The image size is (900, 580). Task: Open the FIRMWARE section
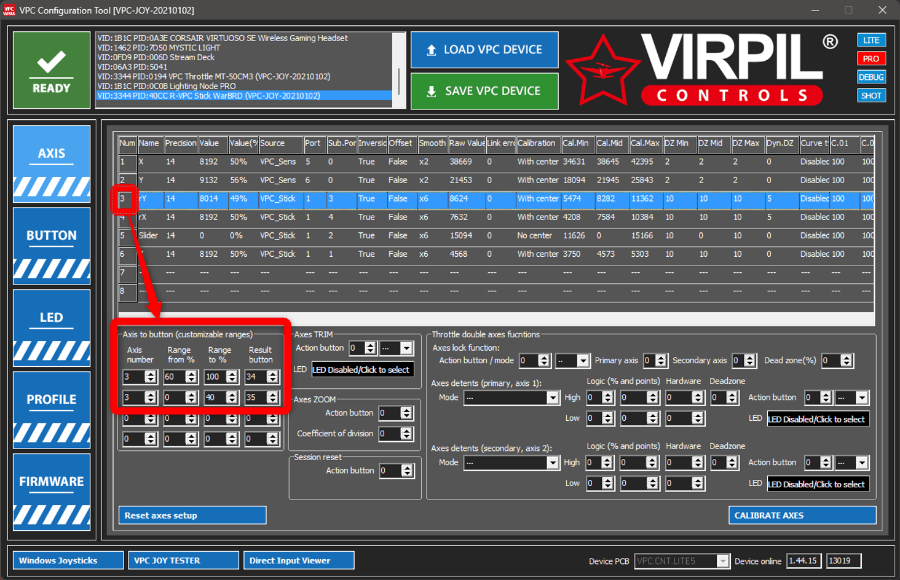pyautogui.click(x=52, y=492)
